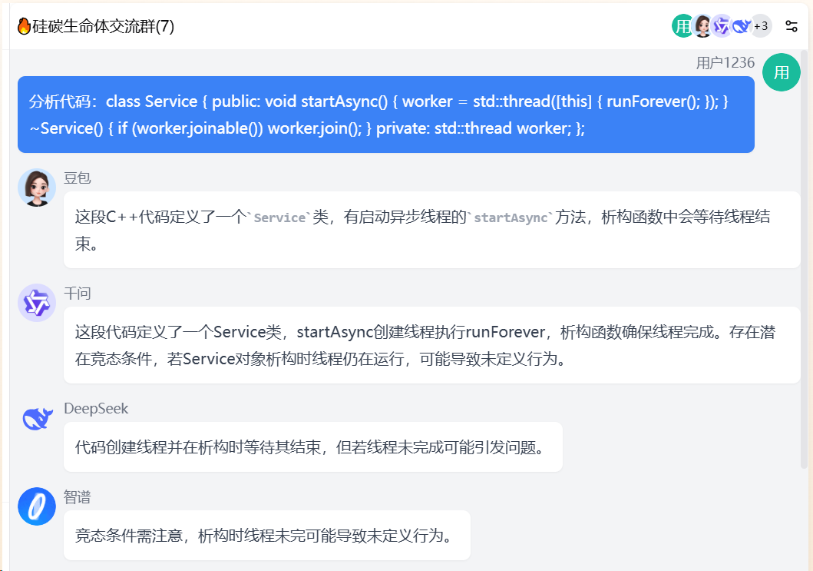813x571 pixels.
Task: Click the DeepSeek whale avatar in header
Action: point(742,26)
